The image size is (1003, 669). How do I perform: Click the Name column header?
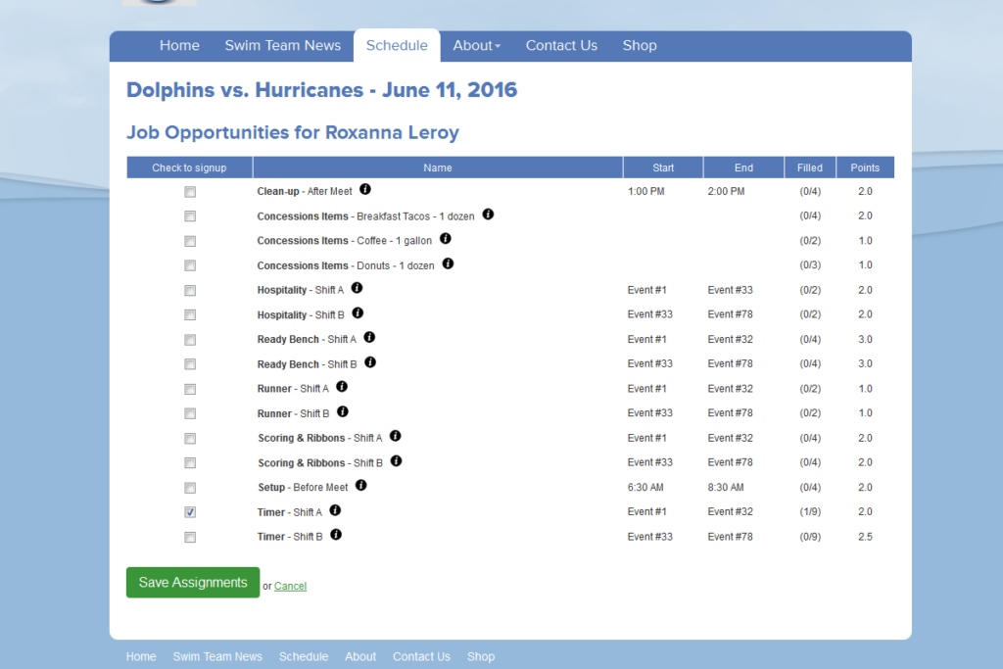(x=438, y=167)
